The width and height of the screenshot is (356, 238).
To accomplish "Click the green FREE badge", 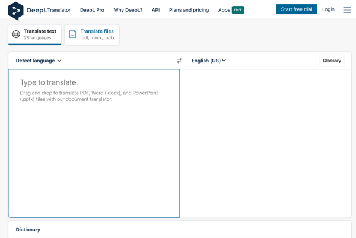I will point(238,10).
